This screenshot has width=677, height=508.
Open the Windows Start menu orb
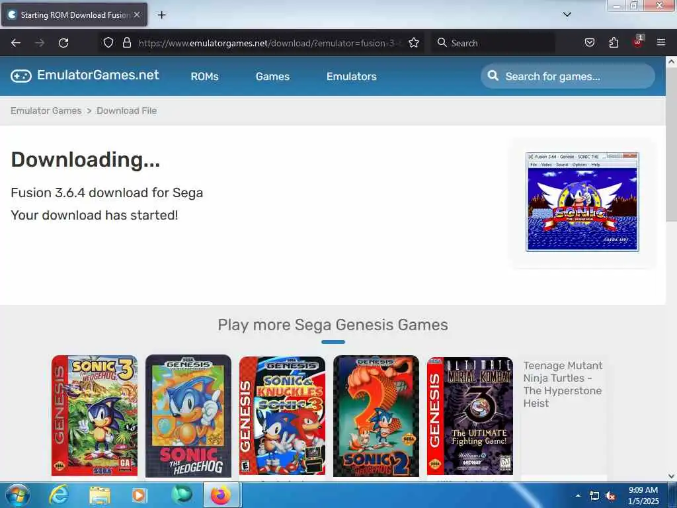point(17,495)
